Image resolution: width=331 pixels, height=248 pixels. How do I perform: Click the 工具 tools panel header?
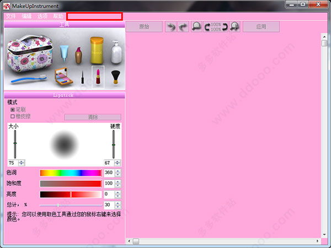(65, 25)
